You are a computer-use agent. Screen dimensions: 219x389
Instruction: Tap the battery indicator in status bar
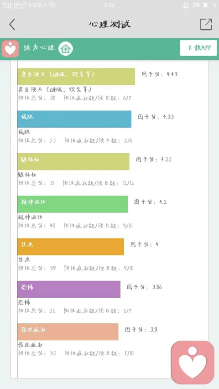tap(209, 5)
